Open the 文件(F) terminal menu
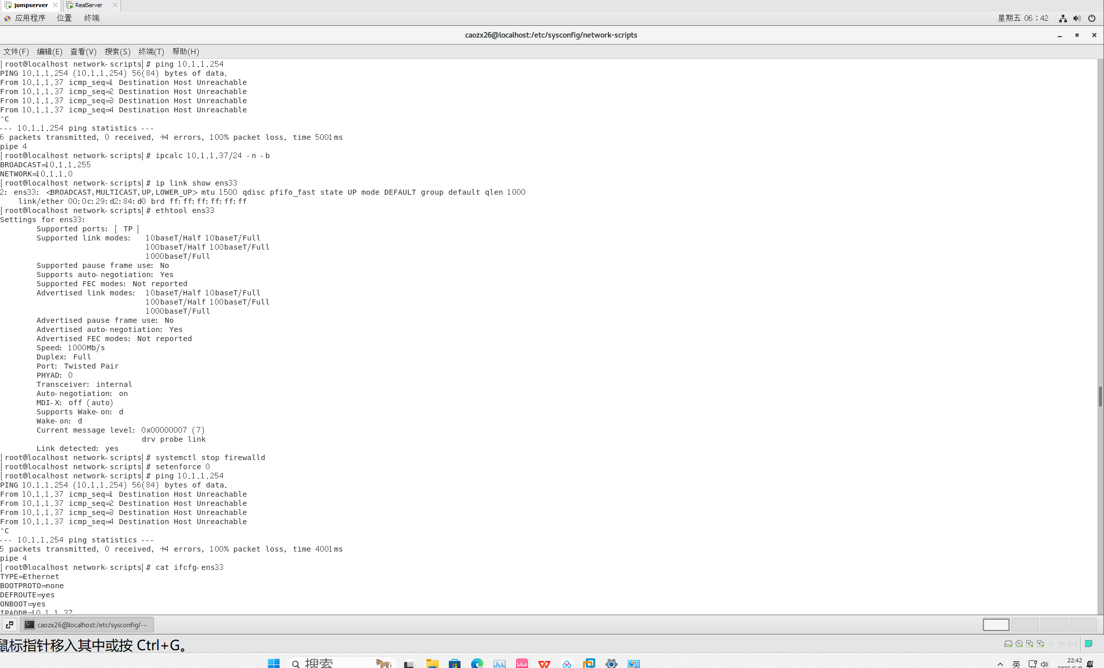This screenshot has height=668, width=1104. (x=16, y=51)
